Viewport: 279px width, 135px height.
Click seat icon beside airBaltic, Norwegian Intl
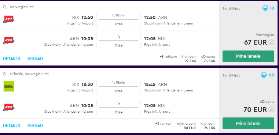pyautogui.click(x=5, y=74)
